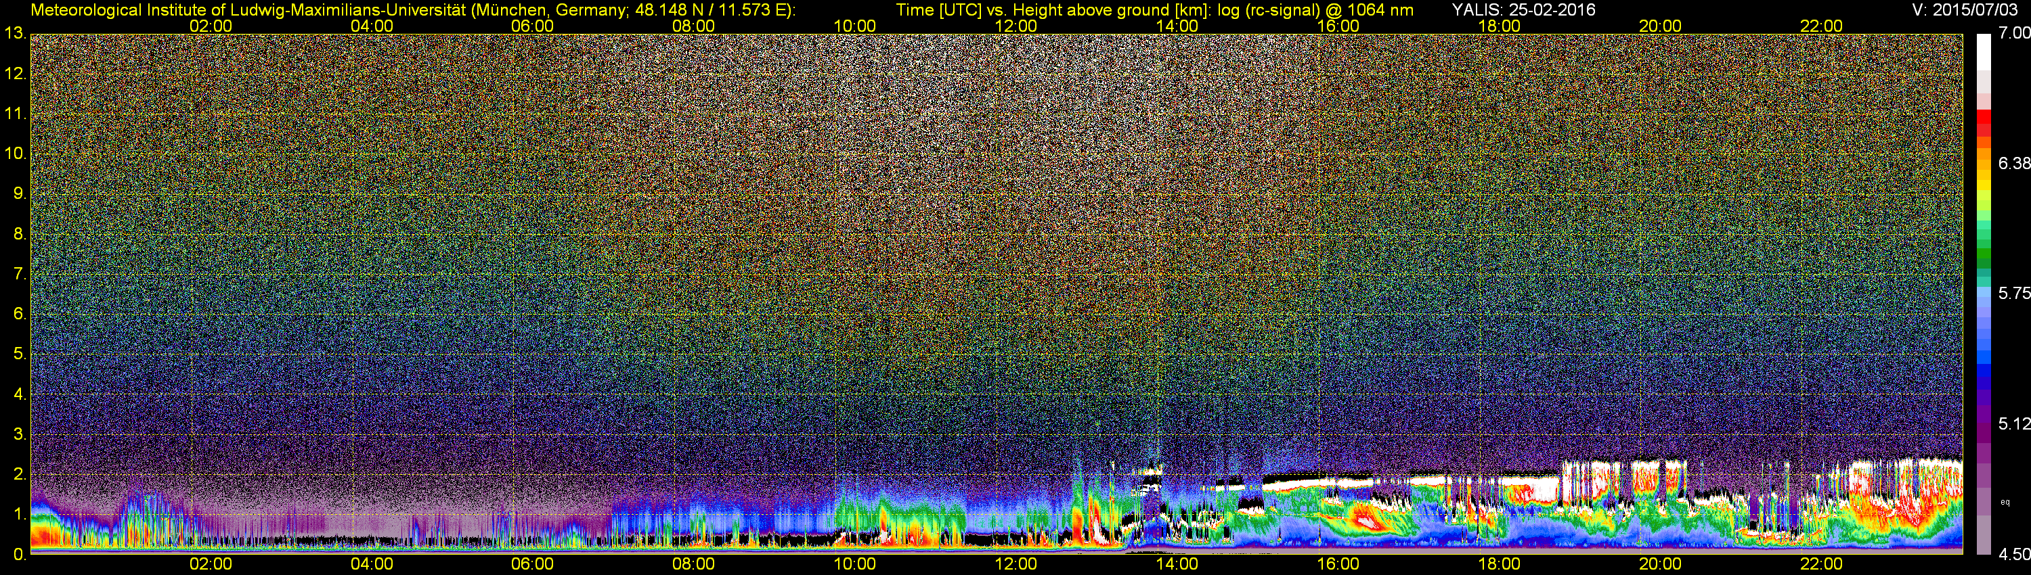Image resolution: width=2031 pixels, height=575 pixels.
Task: Click the 18:00 label on the bottom time axis
Action: (1499, 565)
